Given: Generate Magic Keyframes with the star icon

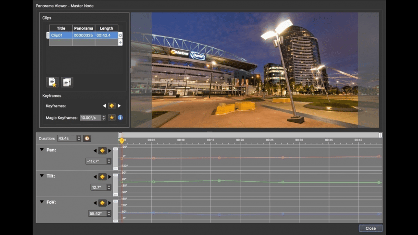Looking at the screenshot, I should pos(111,117).
